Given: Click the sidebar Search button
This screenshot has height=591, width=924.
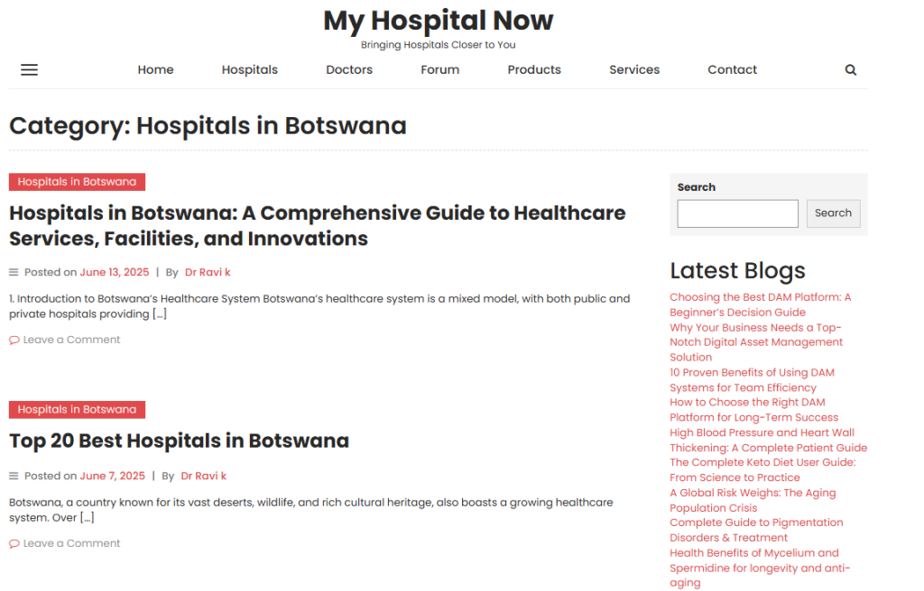Looking at the screenshot, I should tap(833, 214).
